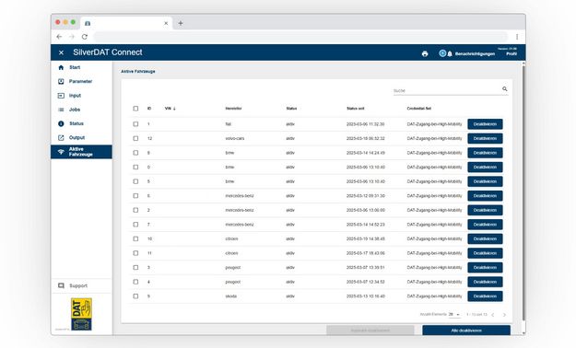Click the printer icon in header

point(425,53)
